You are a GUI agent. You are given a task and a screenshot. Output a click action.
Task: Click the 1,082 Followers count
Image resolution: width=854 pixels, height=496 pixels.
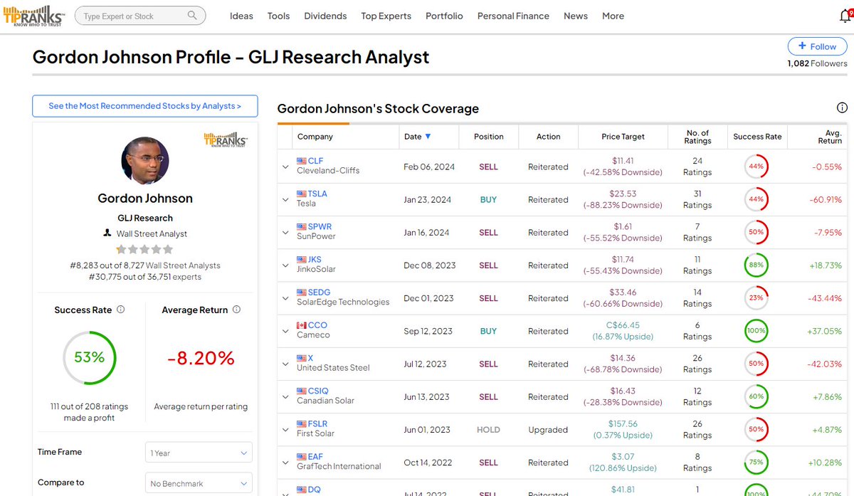coord(817,63)
